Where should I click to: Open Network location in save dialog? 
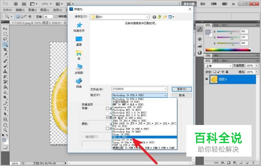click(79, 83)
